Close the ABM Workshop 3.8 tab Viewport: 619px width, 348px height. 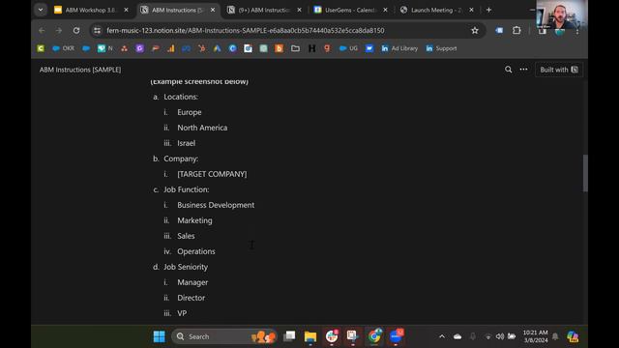(x=126, y=10)
